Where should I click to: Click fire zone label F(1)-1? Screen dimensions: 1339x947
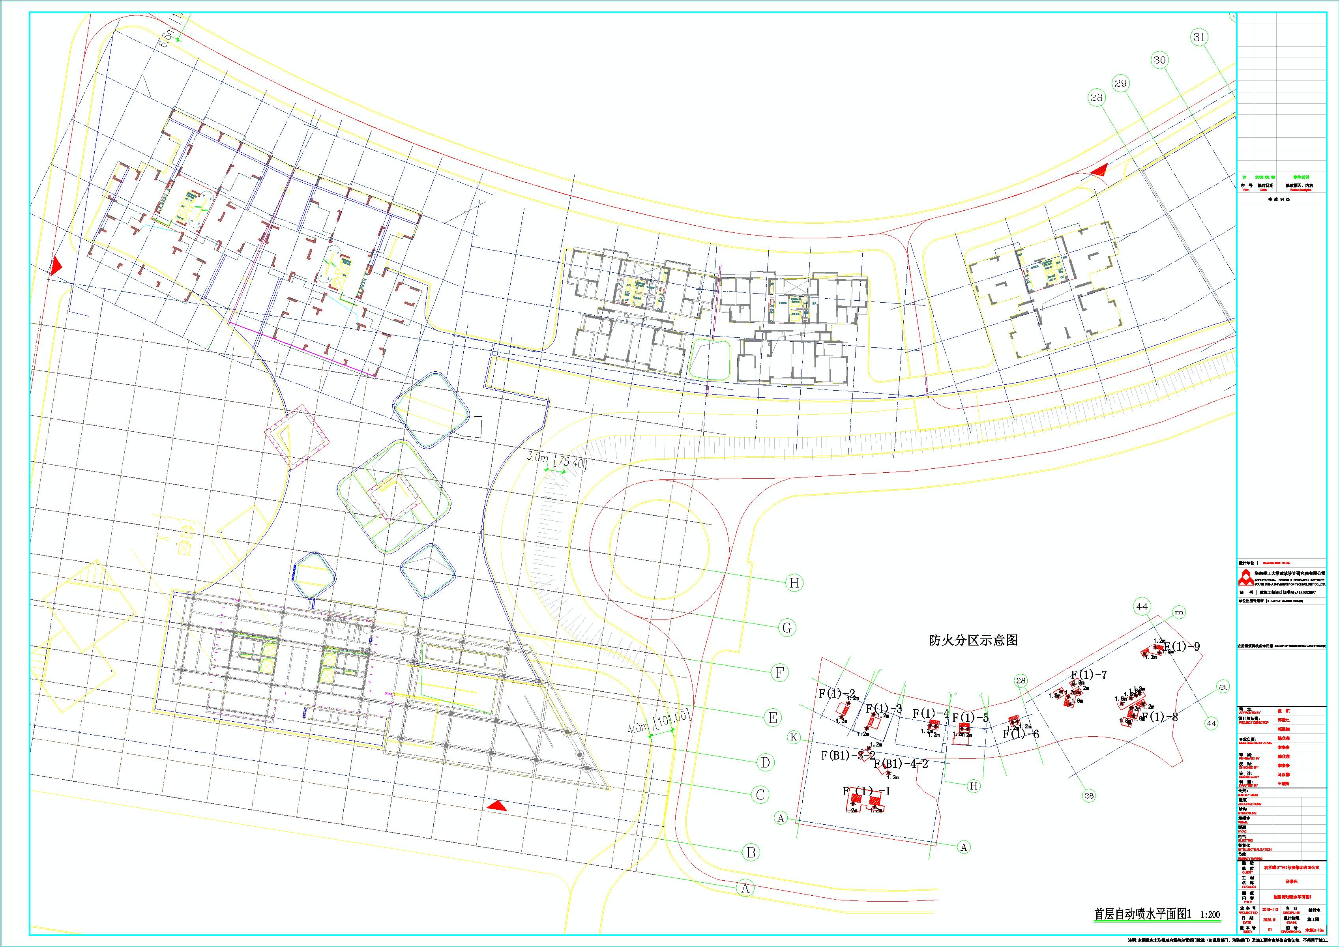coord(867,791)
